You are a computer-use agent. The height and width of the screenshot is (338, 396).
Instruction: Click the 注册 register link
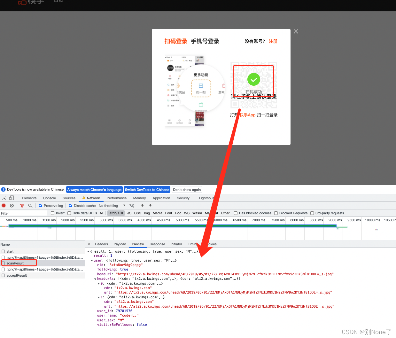(273, 41)
